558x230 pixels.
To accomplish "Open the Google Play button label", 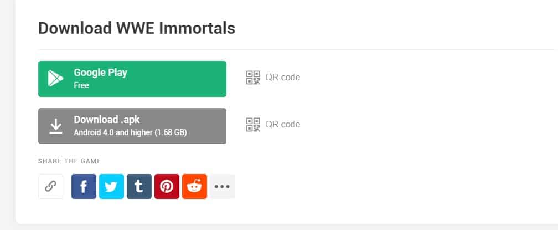I will pos(100,73).
